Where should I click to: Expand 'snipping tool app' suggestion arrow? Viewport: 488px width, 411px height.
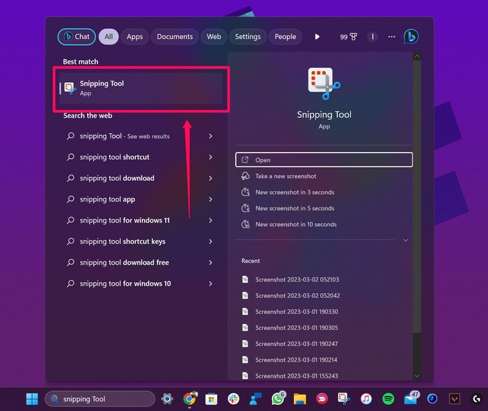pos(210,199)
